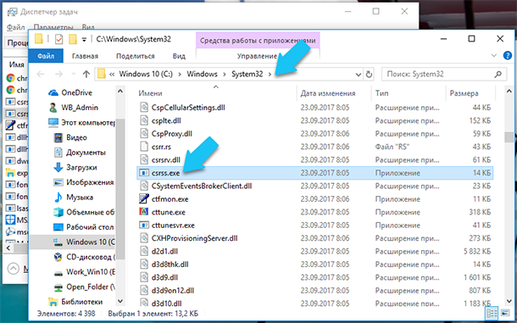Viewport: 517px width, 323px height.
Task: Open Видео folder in navigation pane
Action: click(76, 137)
